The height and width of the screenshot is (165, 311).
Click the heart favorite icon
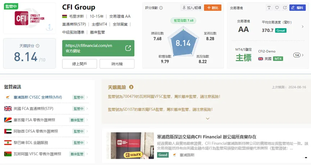277,8
